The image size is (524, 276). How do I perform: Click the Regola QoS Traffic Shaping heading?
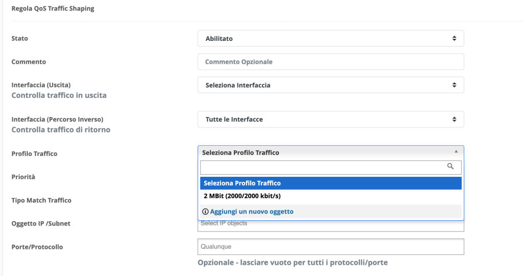point(53,9)
